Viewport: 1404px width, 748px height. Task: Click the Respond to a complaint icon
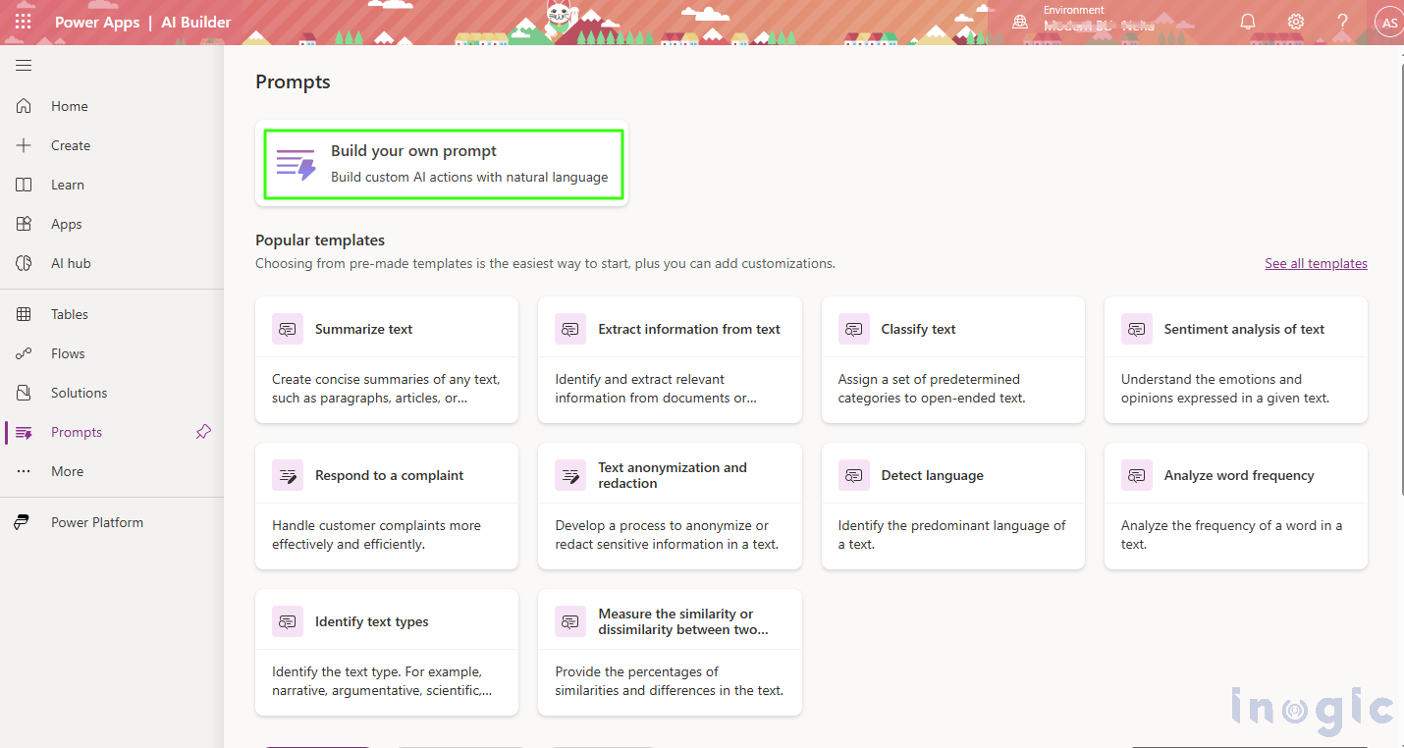click(x=288, y=475)
